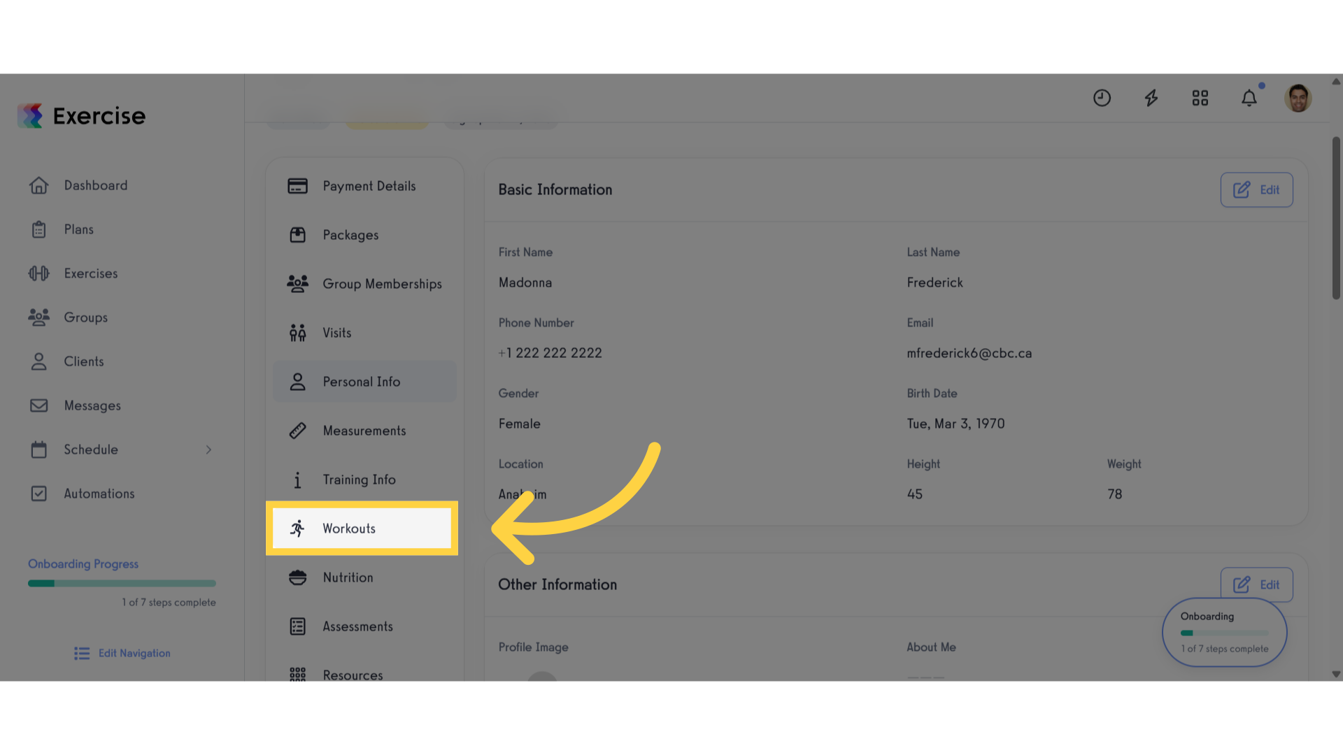Edit the Other Information card

click(1256, 584)
